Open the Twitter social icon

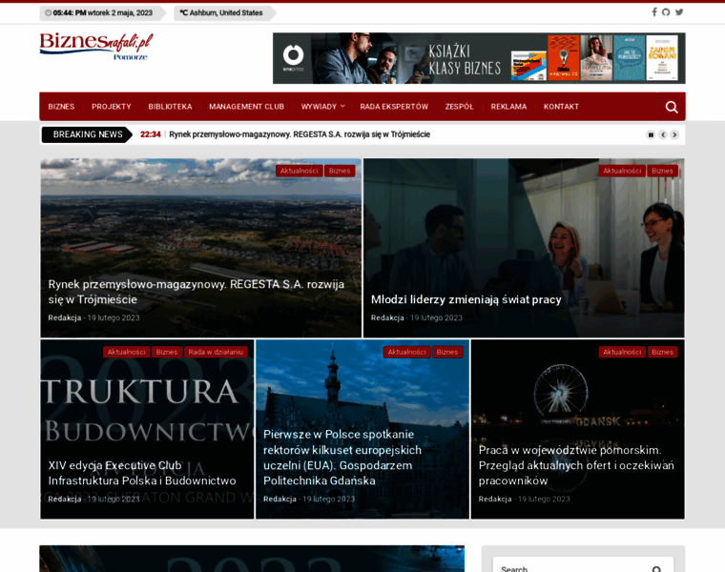[x=679, y=12]
